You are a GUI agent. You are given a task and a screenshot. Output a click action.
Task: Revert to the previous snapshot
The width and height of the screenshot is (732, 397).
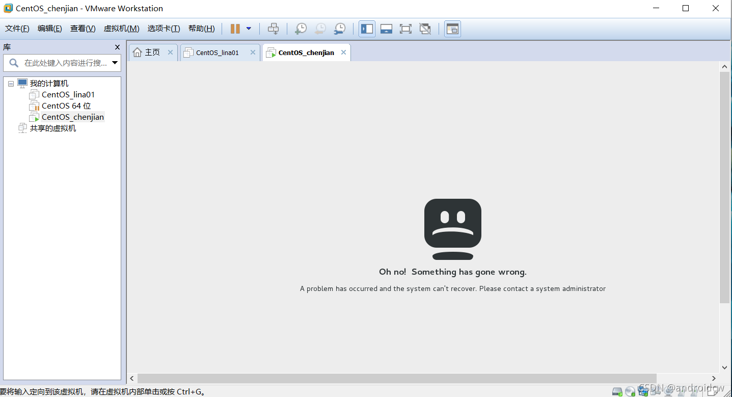[x=320, y=29]
